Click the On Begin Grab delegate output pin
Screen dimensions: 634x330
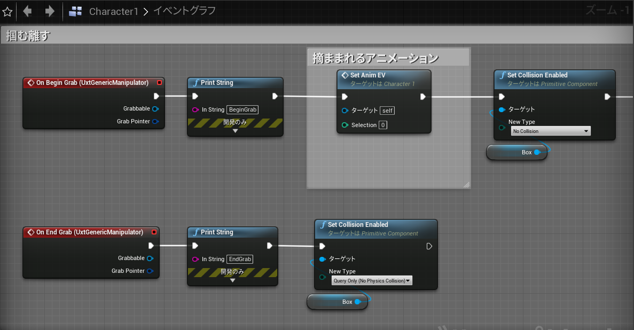[x=159, y=82]
